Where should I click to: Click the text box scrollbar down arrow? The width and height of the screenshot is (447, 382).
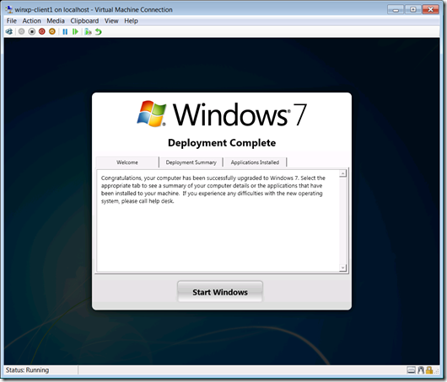coord(343,268)
